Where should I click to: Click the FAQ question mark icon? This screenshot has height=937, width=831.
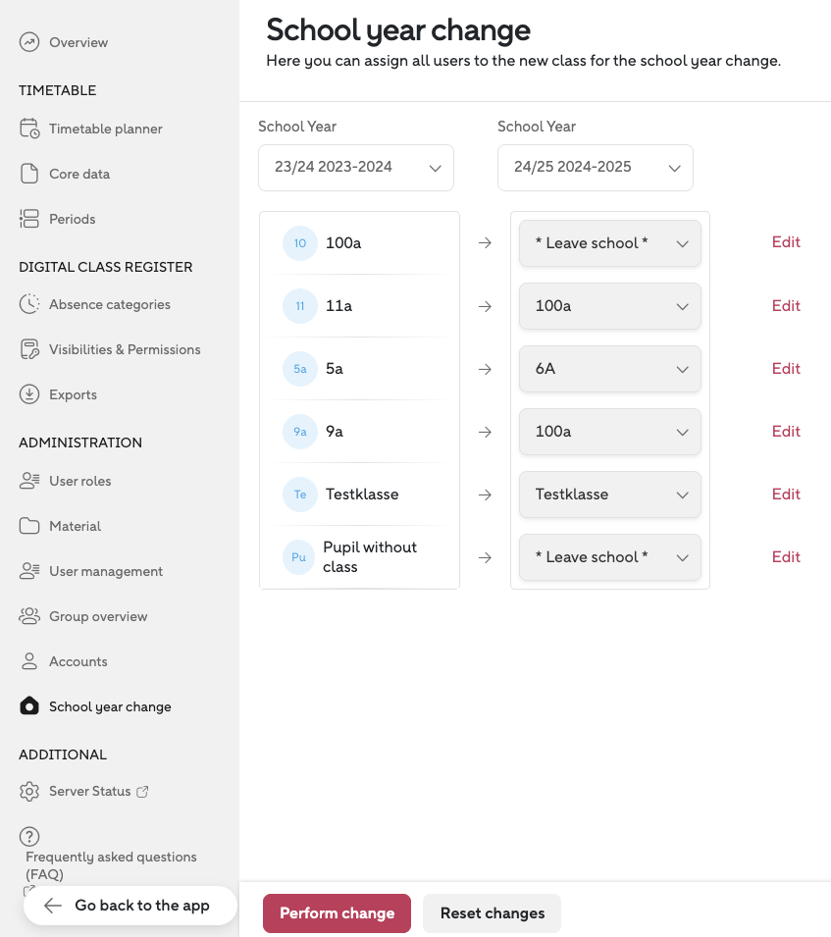point(29,837)
